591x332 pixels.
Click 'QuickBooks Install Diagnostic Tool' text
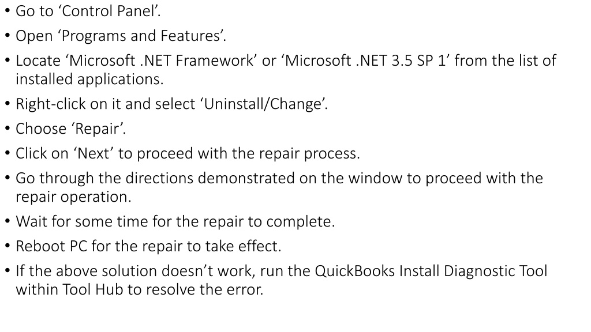click(x=431, y=271)
